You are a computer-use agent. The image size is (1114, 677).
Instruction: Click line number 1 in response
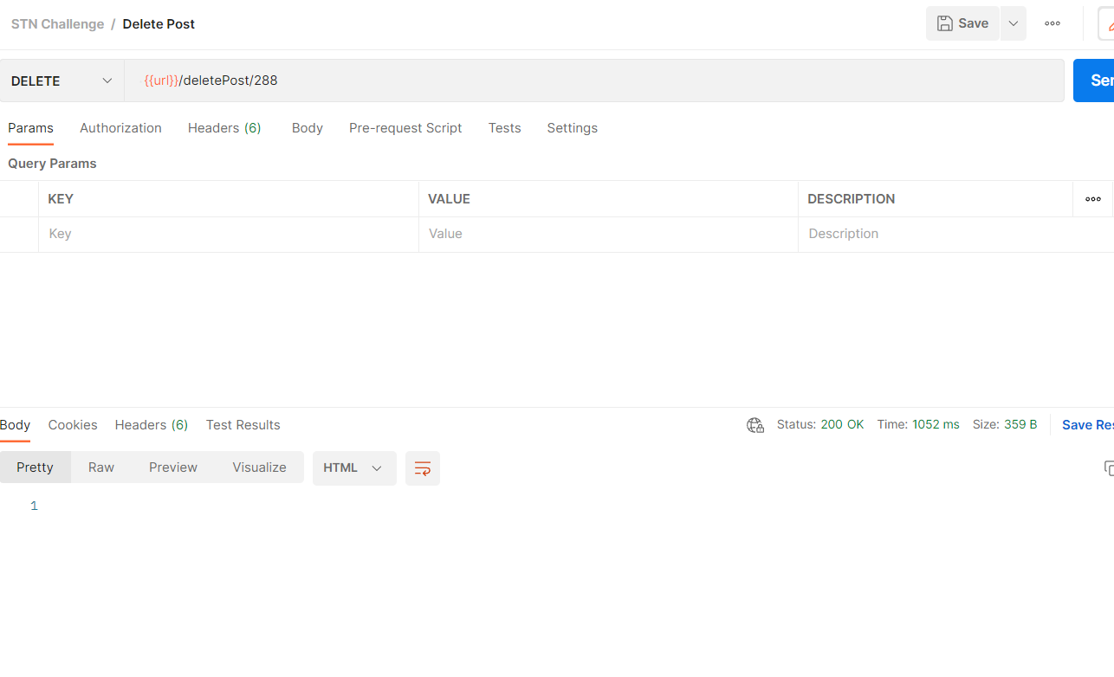pyautogui.click(x=34, y=506)
